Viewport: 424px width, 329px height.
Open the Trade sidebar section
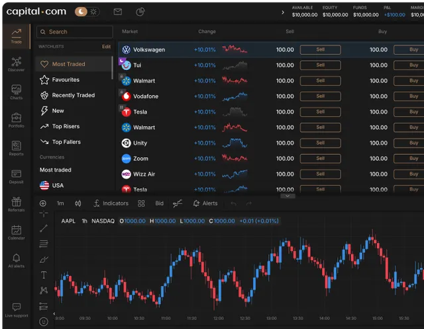coord(16,36)
